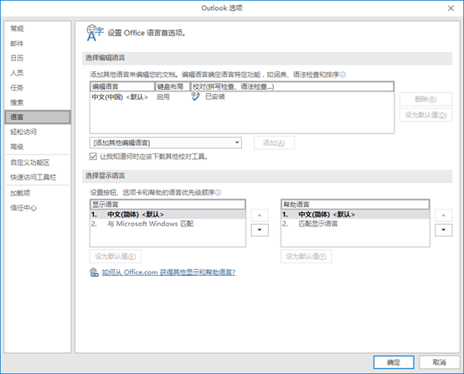
Task: Select 与 Microsoft Windows 匹配 display language
Action: click(168, 224)
